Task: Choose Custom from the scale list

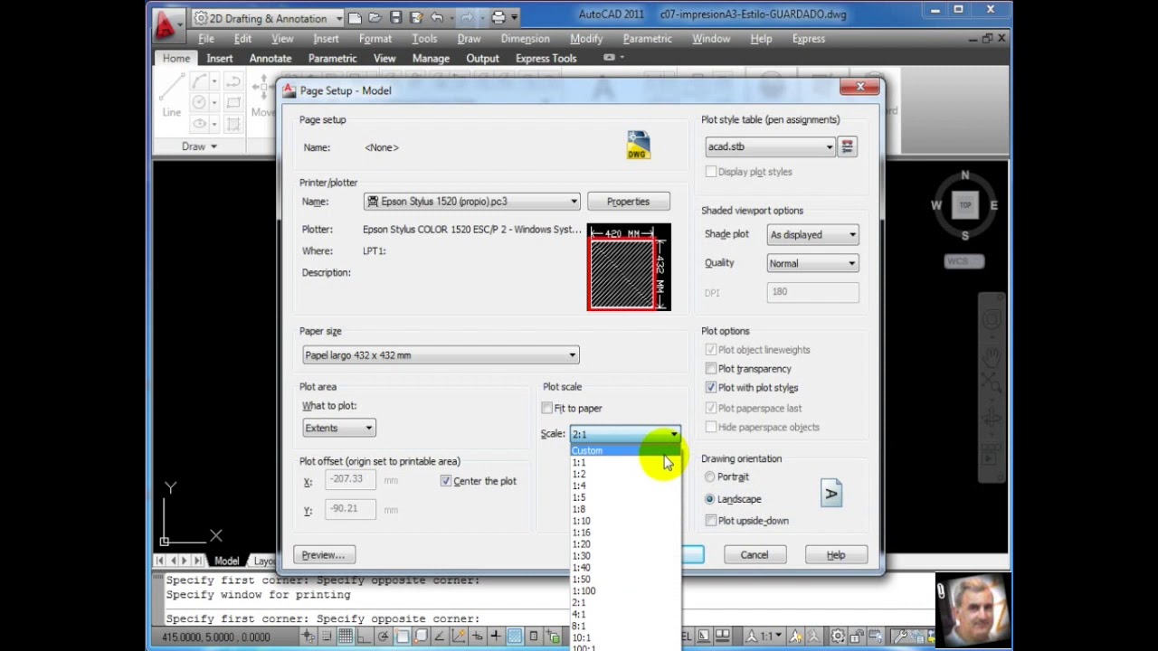Action: pos(625,450)
